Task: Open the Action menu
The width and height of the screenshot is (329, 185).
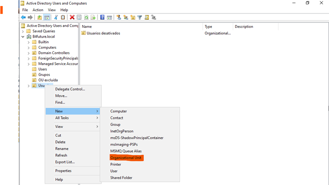Action: pyautogui.click(x=38, y=10)
